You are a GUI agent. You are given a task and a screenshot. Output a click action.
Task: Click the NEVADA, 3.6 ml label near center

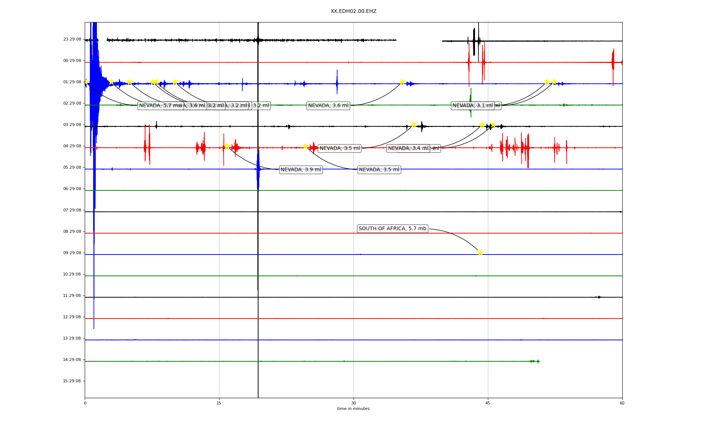click(328, 106)
